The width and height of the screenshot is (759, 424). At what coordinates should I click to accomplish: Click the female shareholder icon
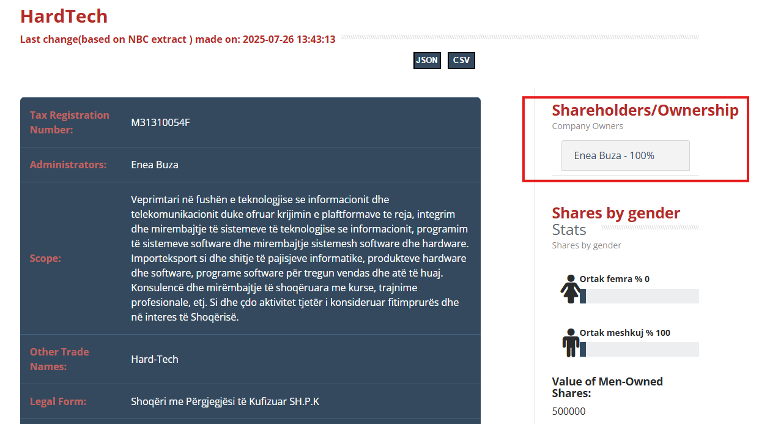[x=570, y=289]
